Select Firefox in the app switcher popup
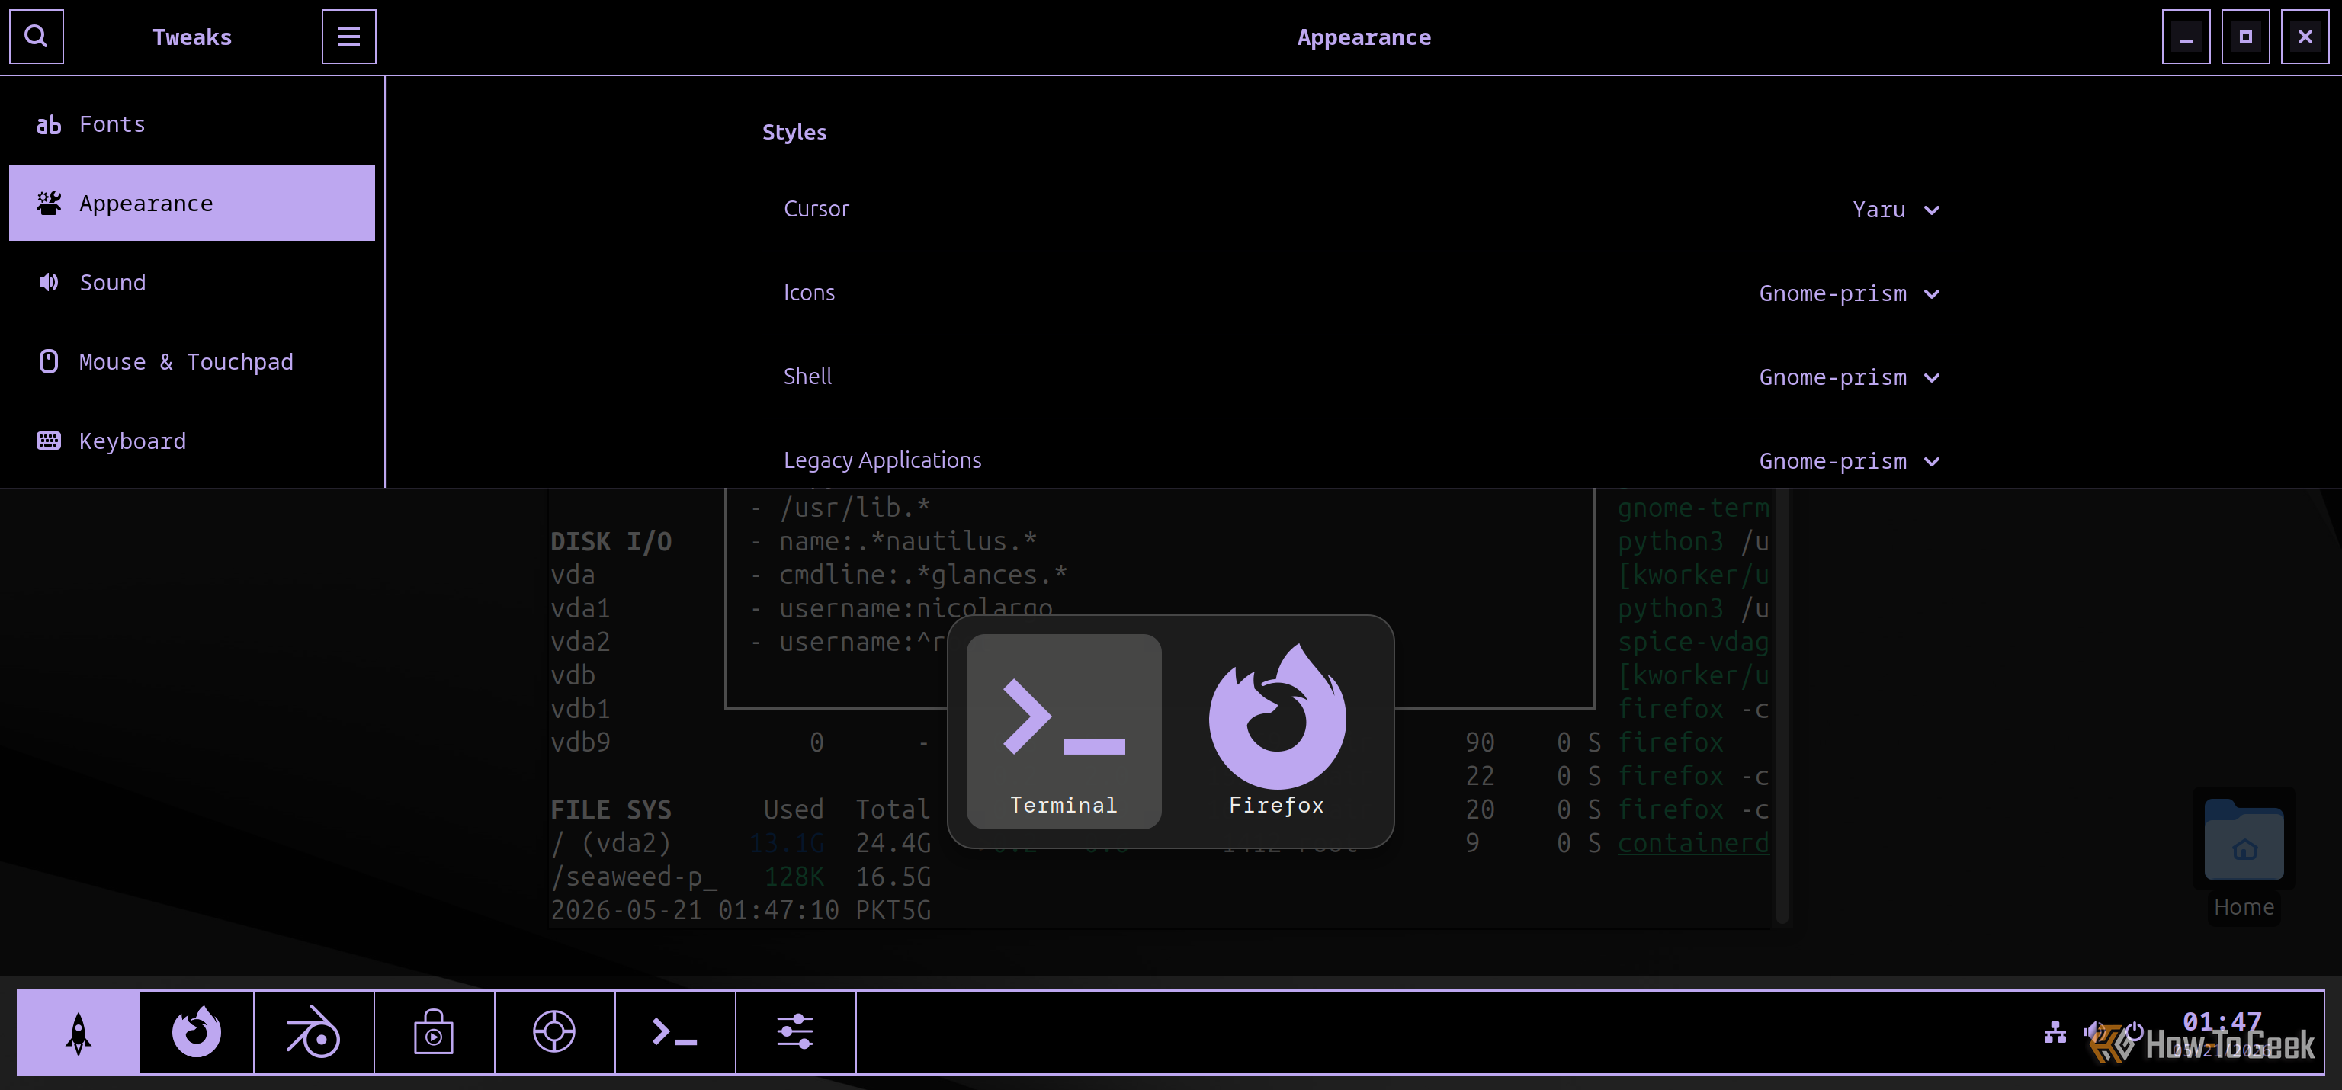This screenshot has width=2342, height=1090. click(1276, 732)
